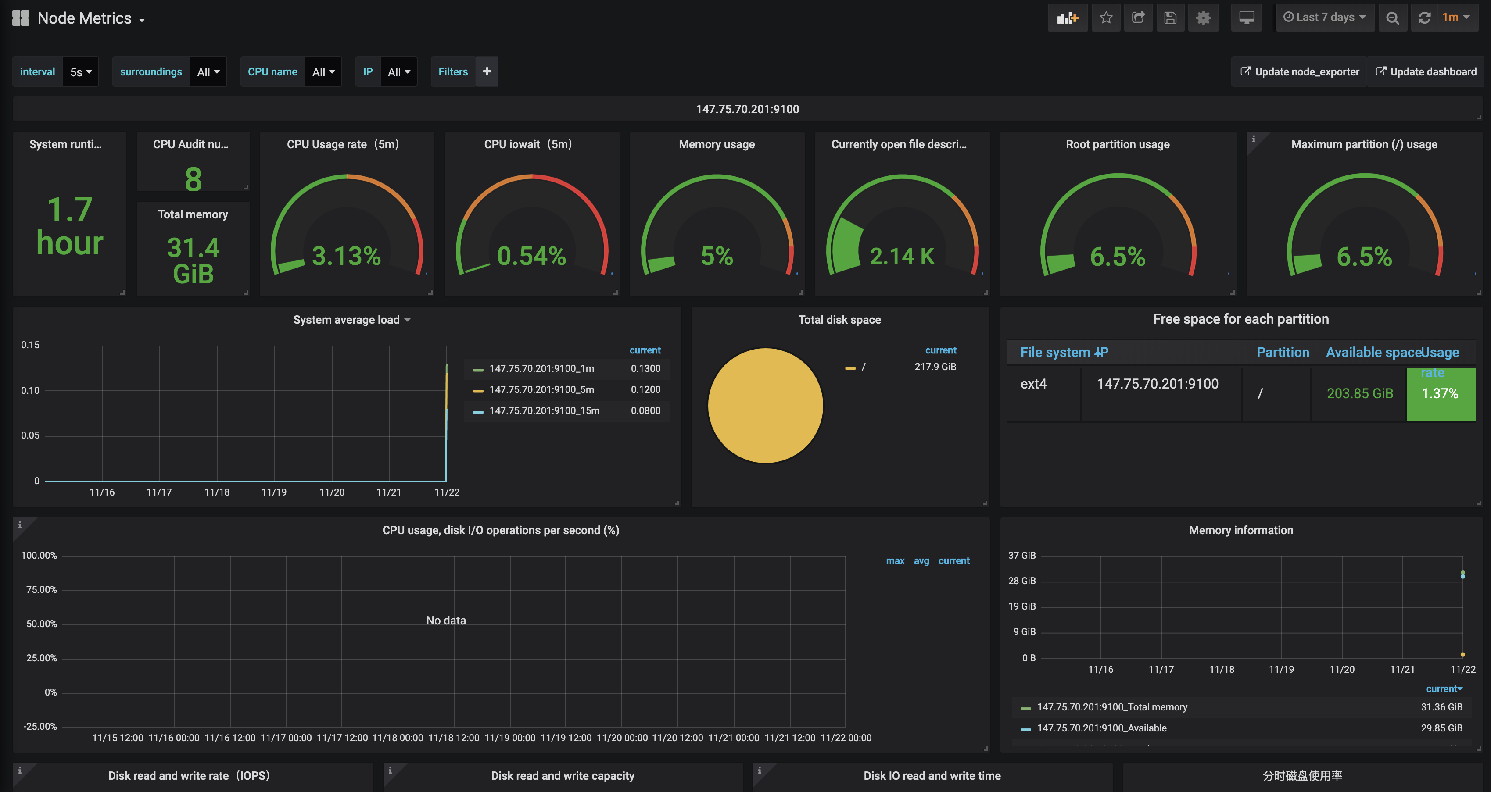Click the share icon in top toolbar
This screenshot has width=1491, height=792.
coord(1138,18)
